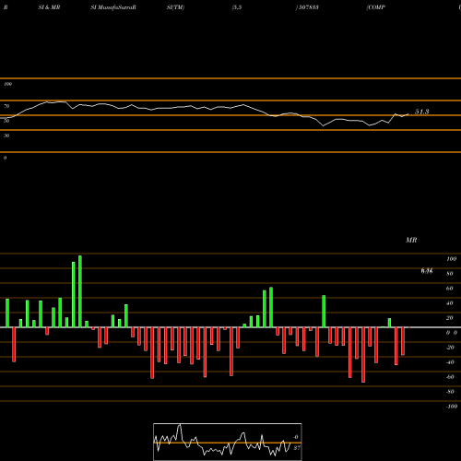Viewport: 461px width, 461px height.
Task: Click the MR axis label -100
Action: pyautogui.click(x=452, y=407)
